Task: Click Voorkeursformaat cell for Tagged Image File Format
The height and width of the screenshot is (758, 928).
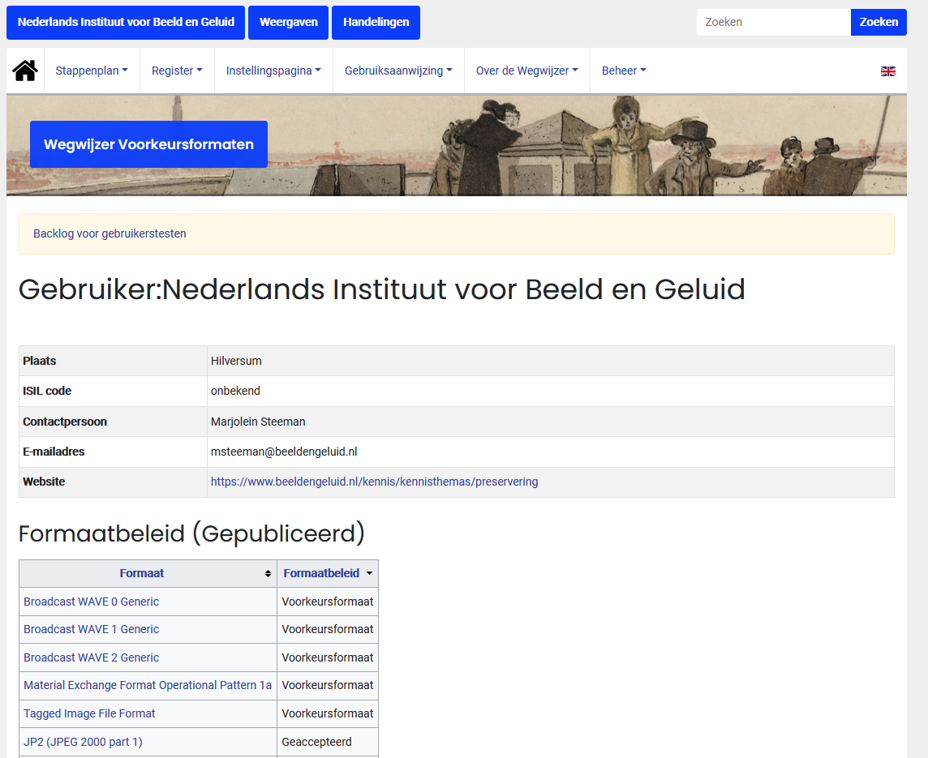Action: click(327, 713)
